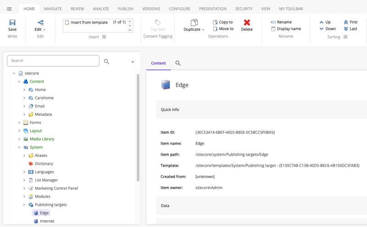The width and height of the screenshot is (367, 227).
Task: Expand the Home node
Action: [x=24, y=90]
